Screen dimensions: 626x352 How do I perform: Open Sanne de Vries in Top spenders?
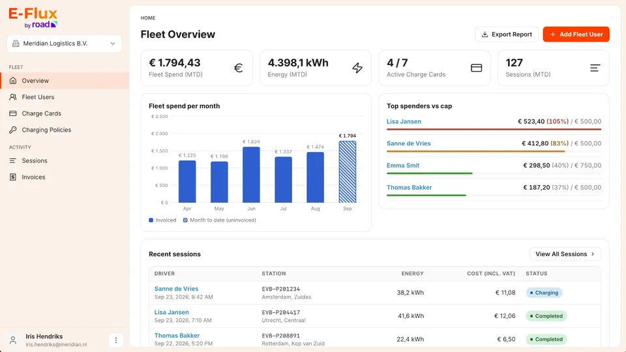(x=408, y=143)
